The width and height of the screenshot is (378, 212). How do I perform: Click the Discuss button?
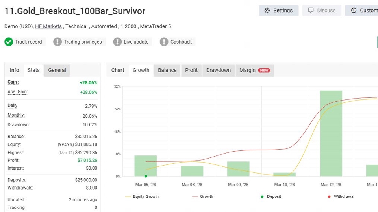[322, 11]
